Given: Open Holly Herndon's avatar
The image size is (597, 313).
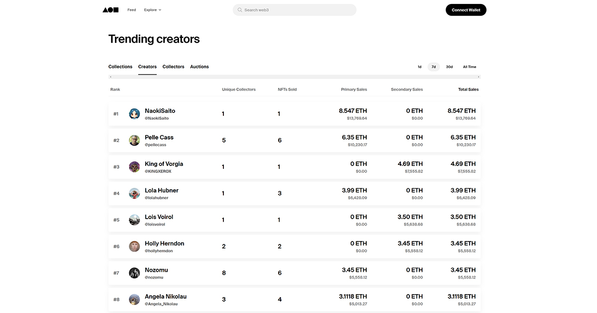Looking at the screenshot, I should tap(134, 246).
